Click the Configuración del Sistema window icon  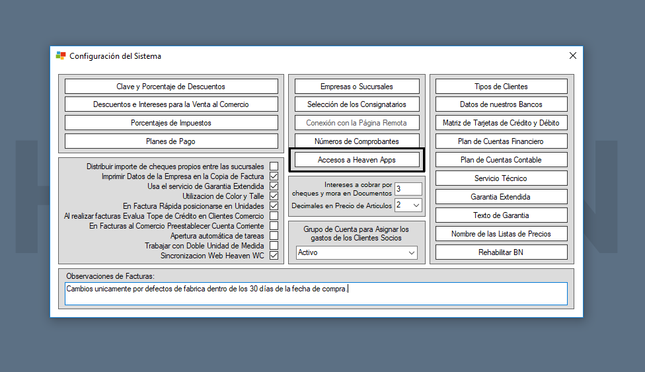coord(61,56)
